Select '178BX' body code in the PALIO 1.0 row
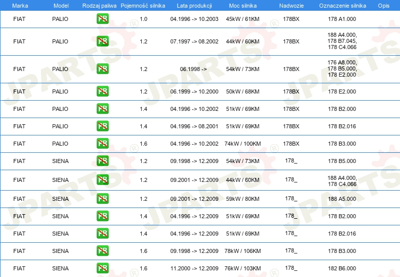Screen dimensions: 400x277 tap(291, 19)
